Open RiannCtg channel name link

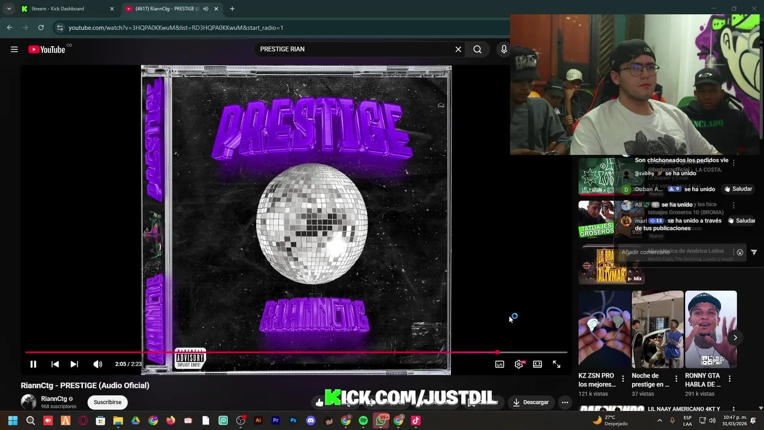(54, 399)
